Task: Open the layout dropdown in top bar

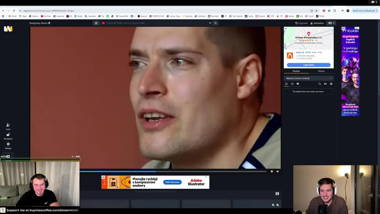Action: (x=331, y=23)
